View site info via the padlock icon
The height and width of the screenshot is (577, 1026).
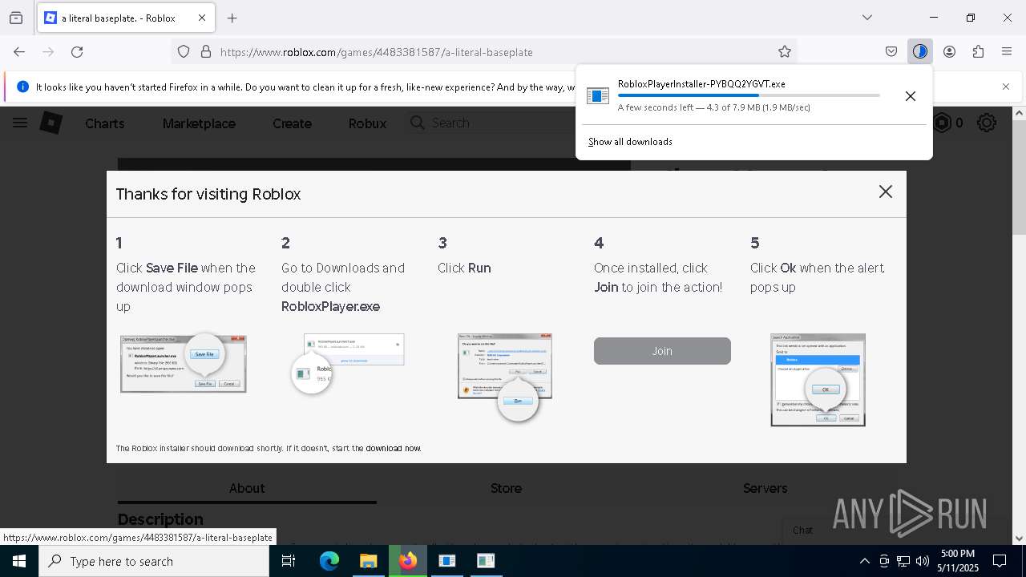[x=206, y=51]
